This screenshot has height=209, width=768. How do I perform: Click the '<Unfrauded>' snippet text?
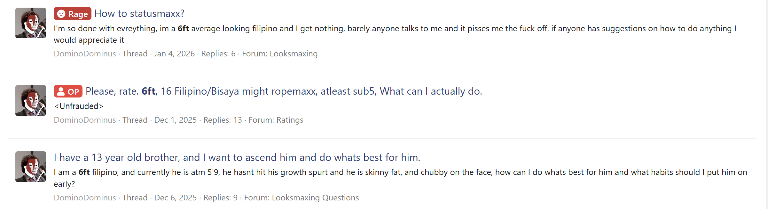pyautogui.click(x=79, y=106)
